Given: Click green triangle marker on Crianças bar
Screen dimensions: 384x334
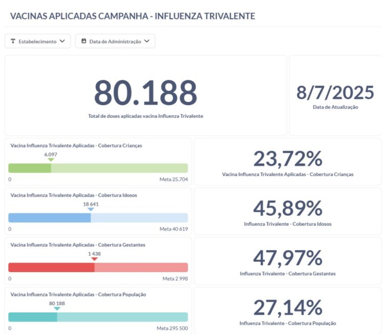Looking at the screenshot, I should pos(51,160).
